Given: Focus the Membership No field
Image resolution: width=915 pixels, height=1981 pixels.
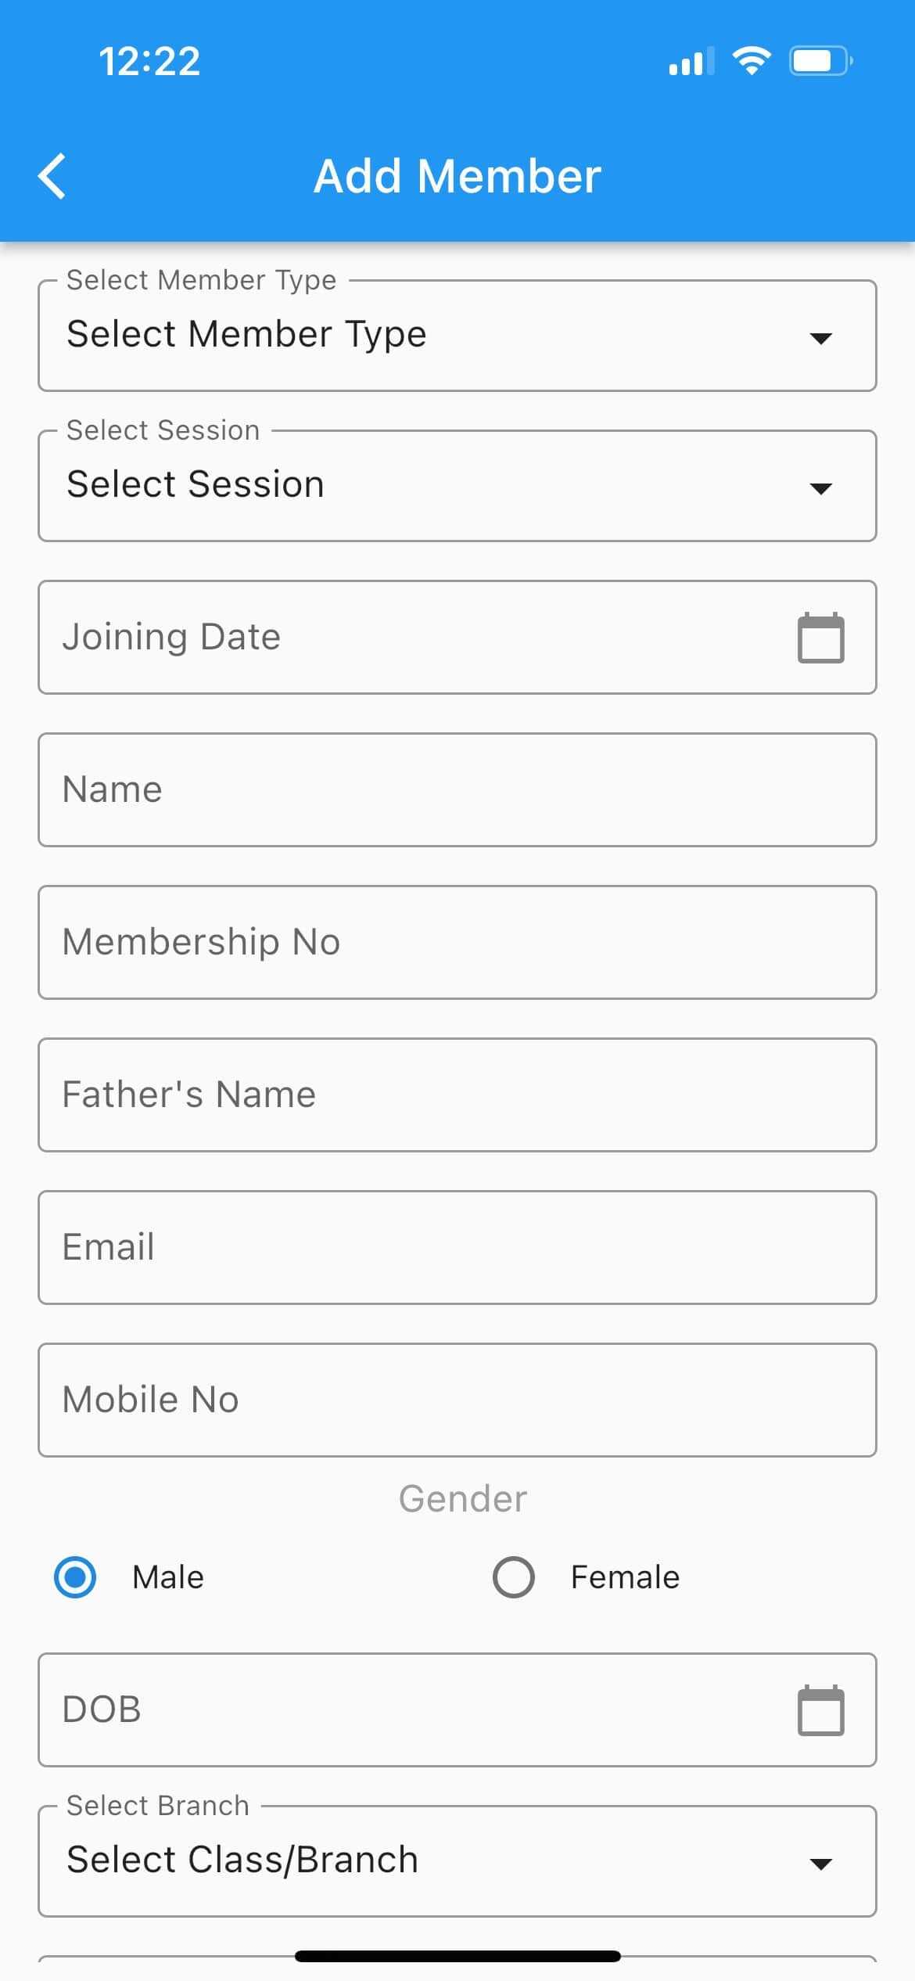Looking at the screenshot, I should pyautogui.click(x=457, y=942).
